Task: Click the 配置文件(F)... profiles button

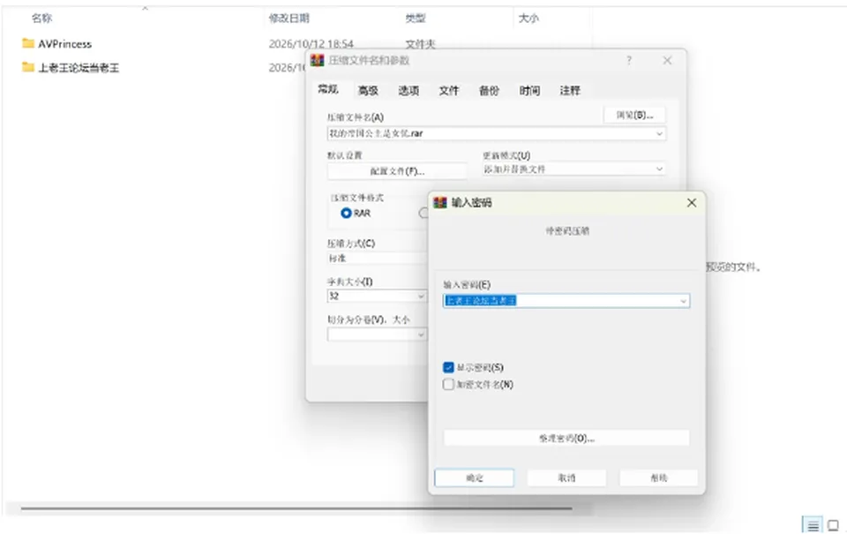Action: pos(397,171)
